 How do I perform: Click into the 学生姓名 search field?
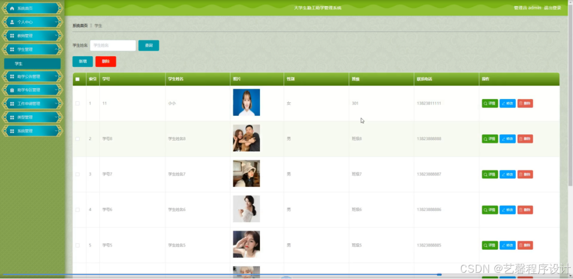click(113, 45)
